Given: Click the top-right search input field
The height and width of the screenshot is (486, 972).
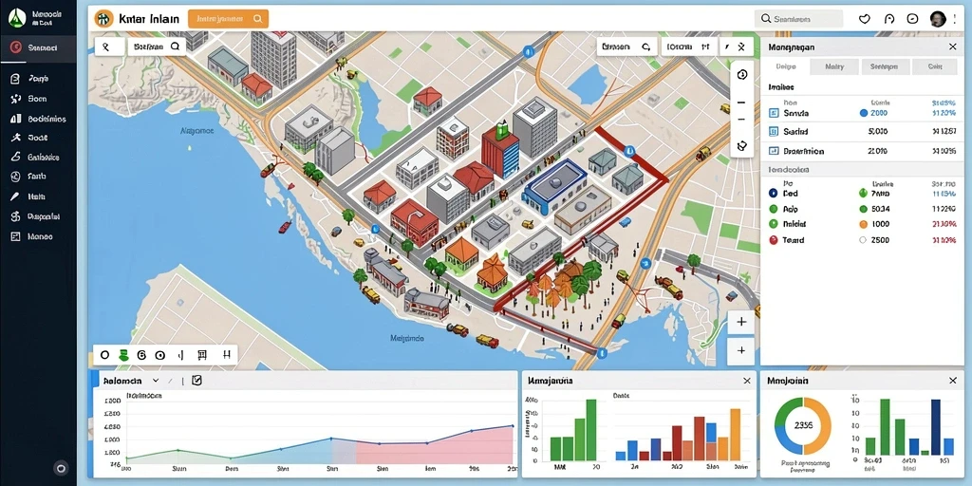Looking at the screenshot, I should pyautogui.click(x=801, y=19).
